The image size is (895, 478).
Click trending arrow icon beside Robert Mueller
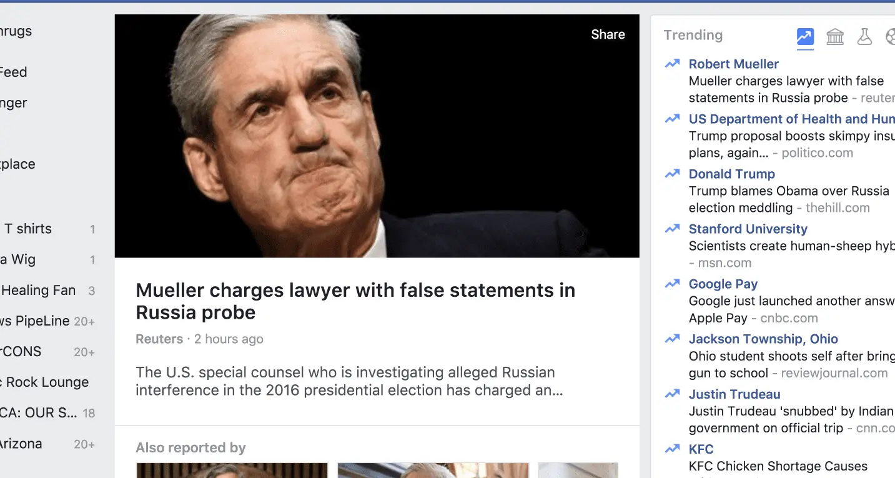673,64
